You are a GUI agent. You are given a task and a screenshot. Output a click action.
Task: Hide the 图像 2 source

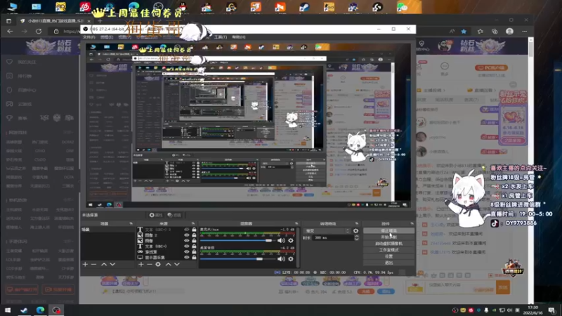click(x=186, y=235)
